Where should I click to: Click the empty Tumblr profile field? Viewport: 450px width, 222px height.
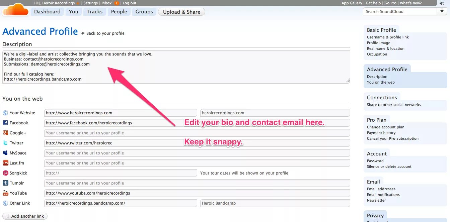pos(197,183)
